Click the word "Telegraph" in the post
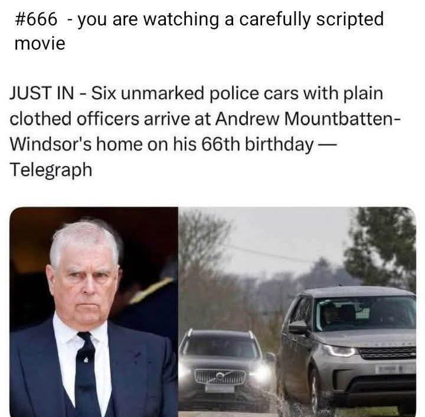 [51, 170]
